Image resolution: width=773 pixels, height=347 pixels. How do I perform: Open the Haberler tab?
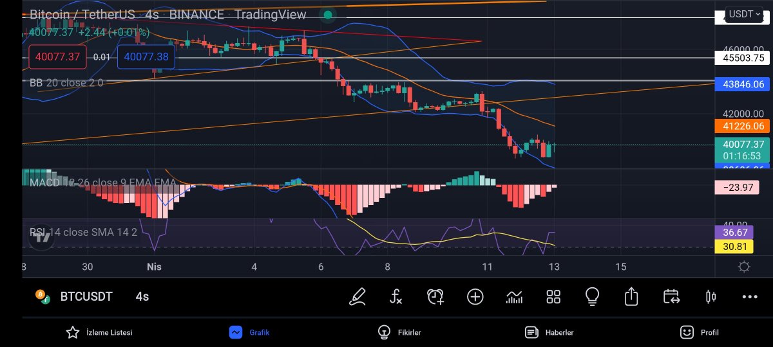pyautogui.click(x=549, y=332)
